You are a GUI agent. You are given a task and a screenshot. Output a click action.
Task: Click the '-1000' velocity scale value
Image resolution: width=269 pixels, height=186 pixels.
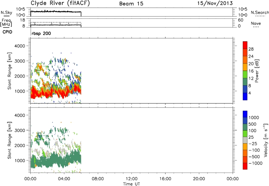(255, 163)
